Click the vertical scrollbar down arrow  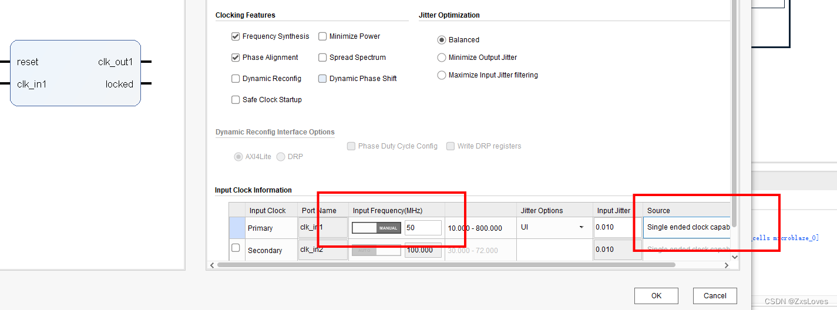(x=734, y=257)
